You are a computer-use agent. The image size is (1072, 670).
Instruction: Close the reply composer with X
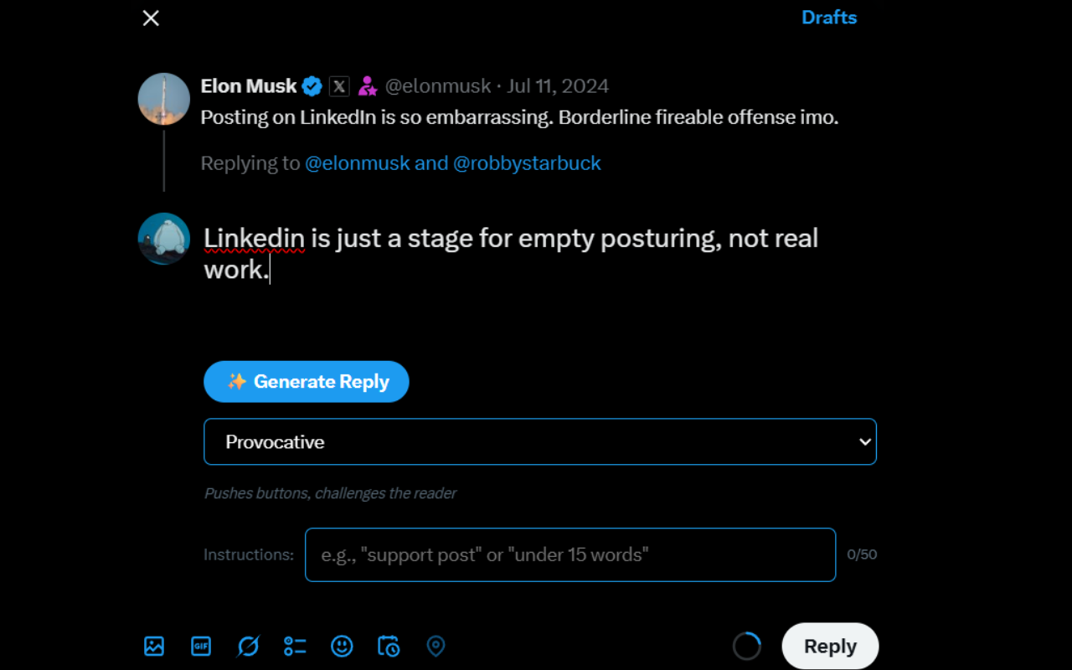(151, 18)
